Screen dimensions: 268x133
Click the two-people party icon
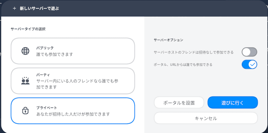click(x=25, y=81)
